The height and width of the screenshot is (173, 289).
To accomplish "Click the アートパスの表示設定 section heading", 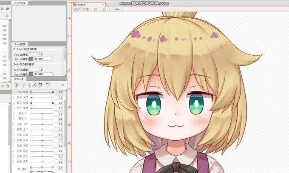I will point(24,64).
